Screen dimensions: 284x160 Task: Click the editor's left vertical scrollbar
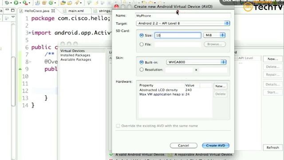(x=13, y=82)
